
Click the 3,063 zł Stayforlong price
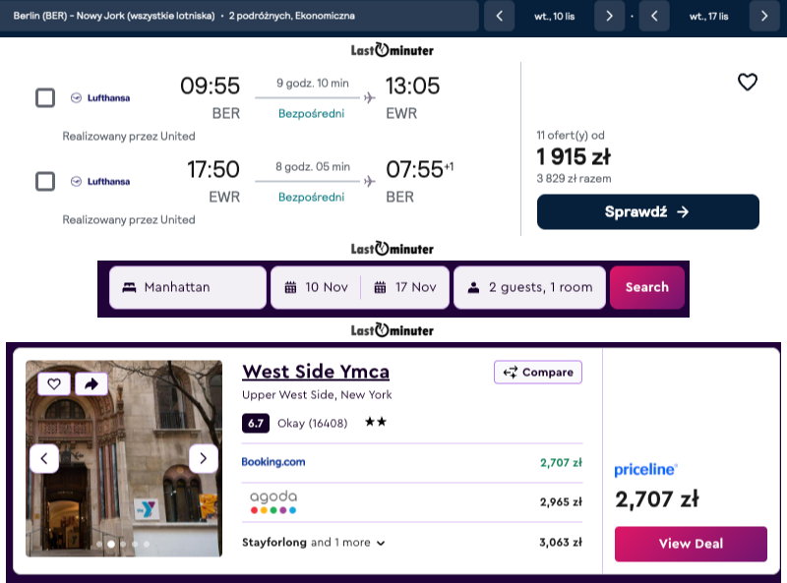pyautogui.click(x=561, y=543)
